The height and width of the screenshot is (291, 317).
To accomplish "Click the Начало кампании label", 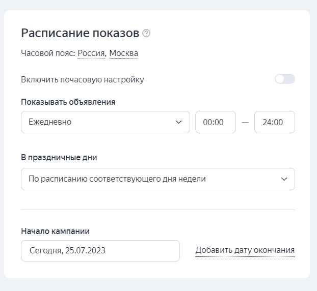I will point(56,231).
